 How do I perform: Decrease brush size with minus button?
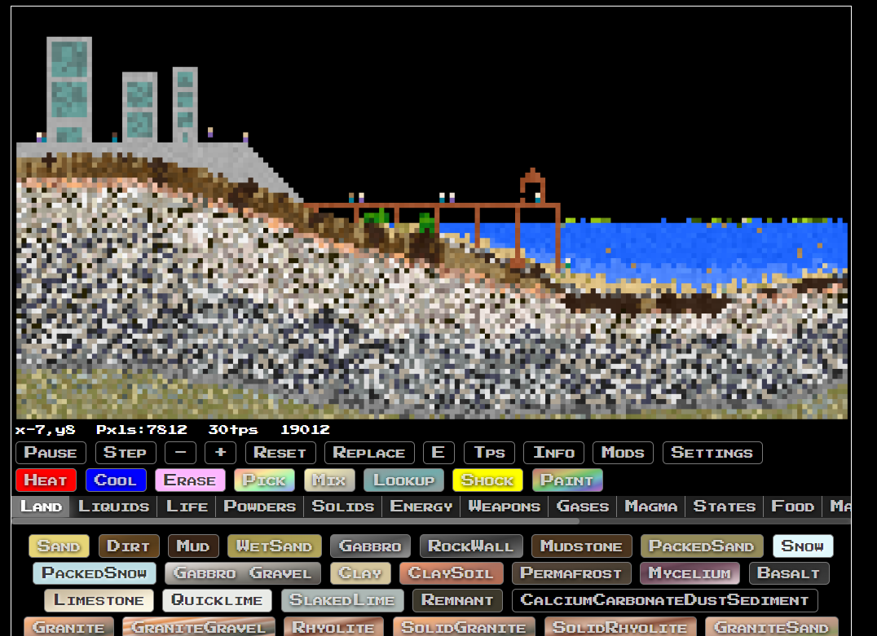click(x=180, y=453)
